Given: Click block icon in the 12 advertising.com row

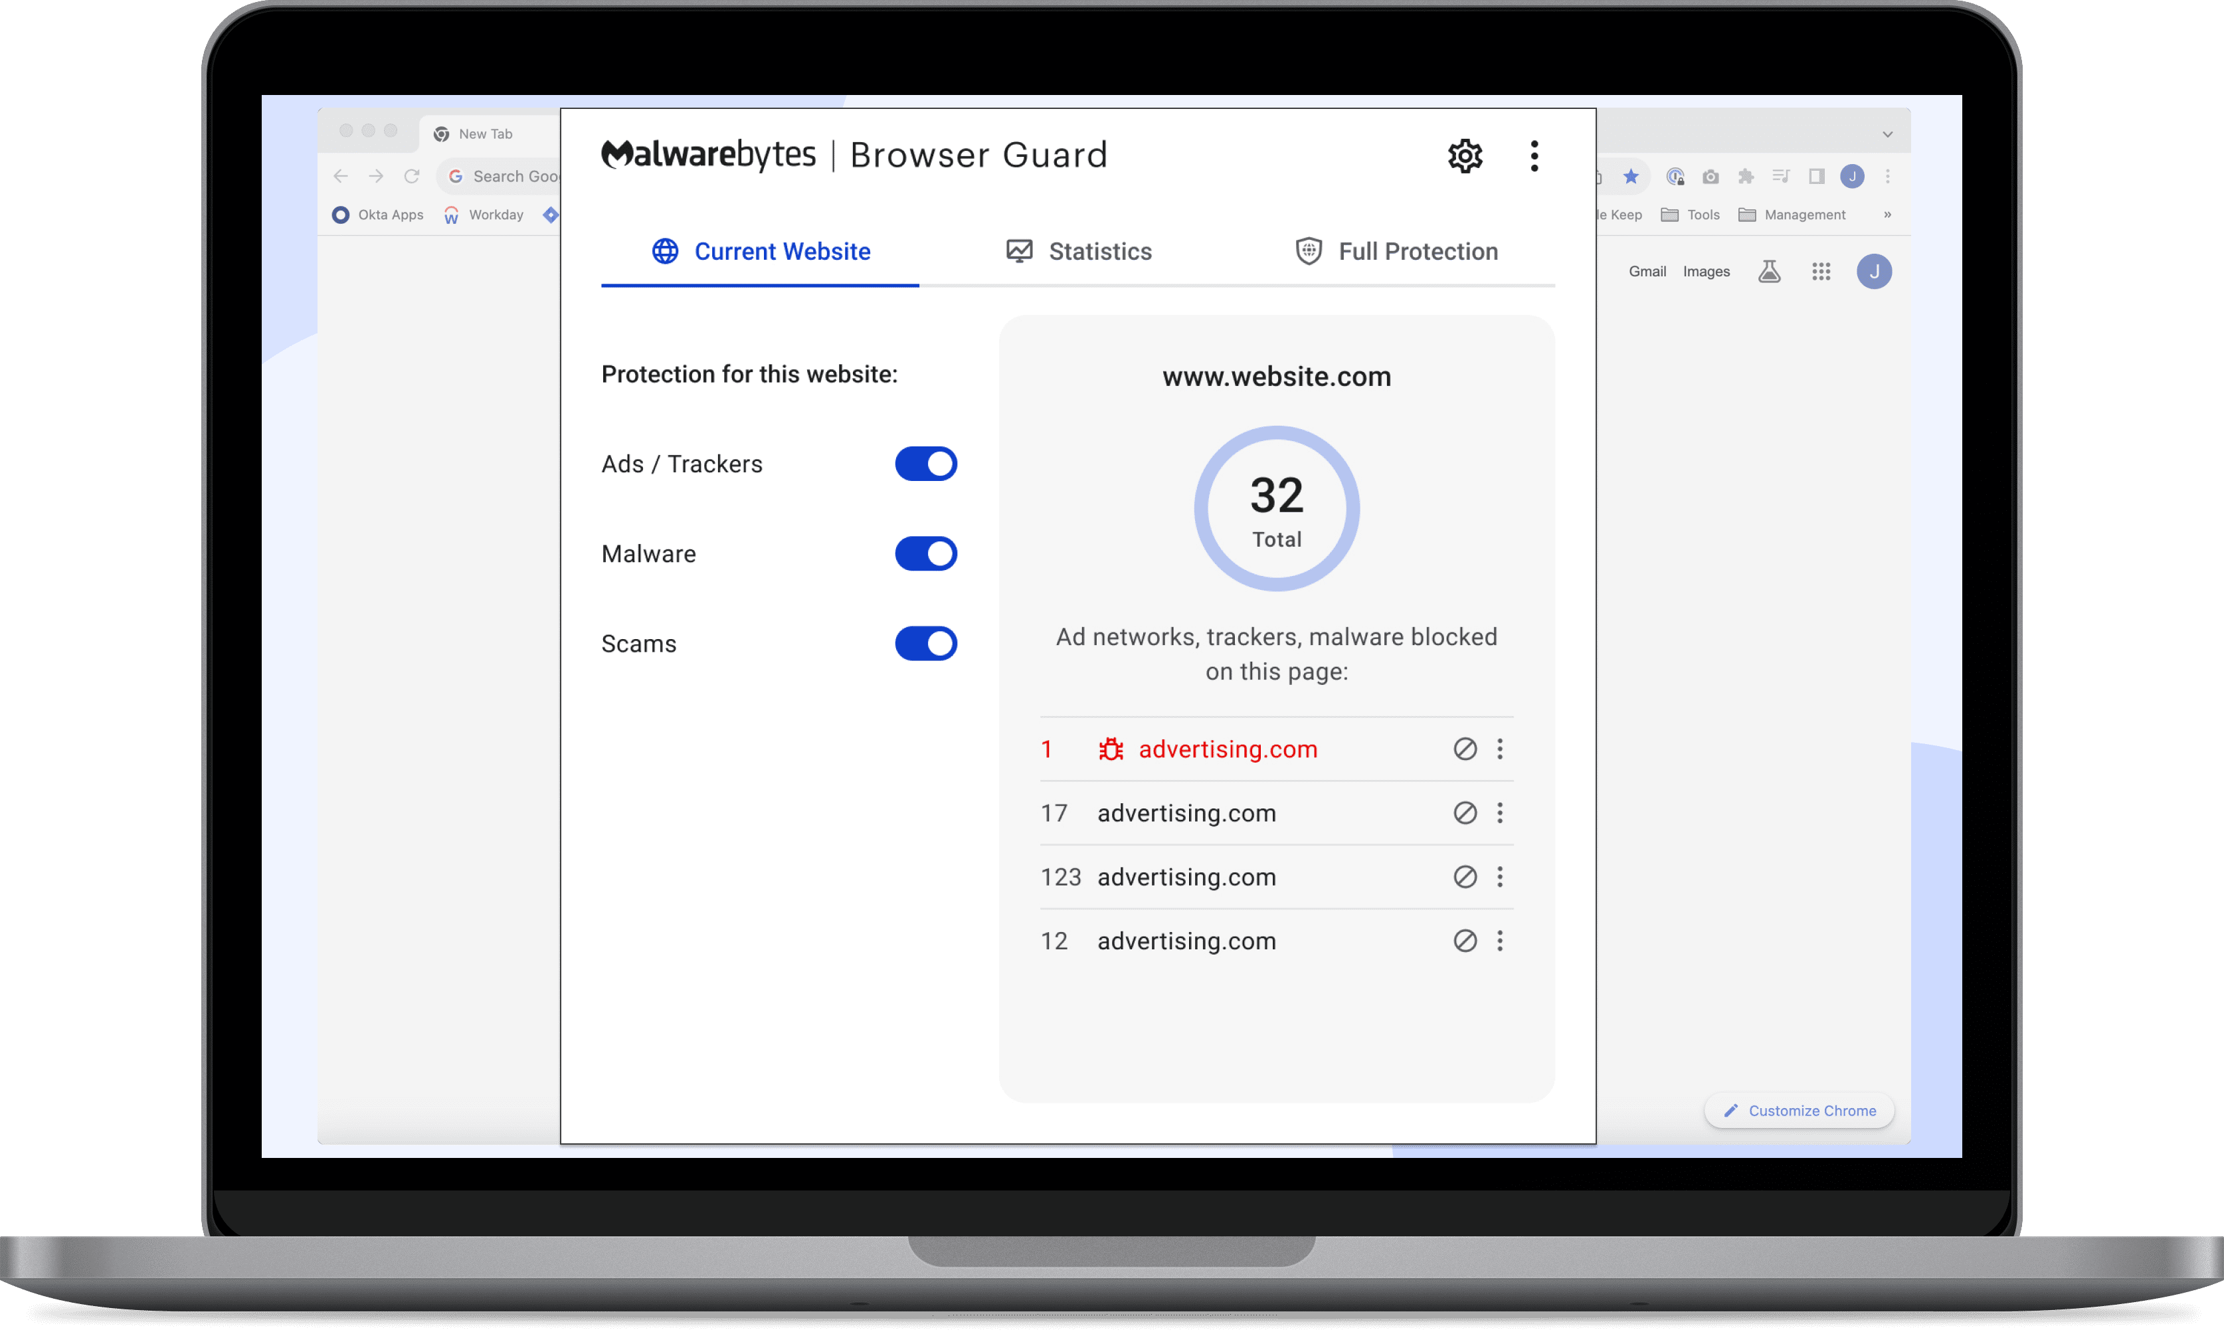Looking at the screenshot, I should tap(1465, 941).
